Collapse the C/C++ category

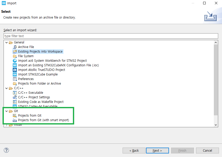(7, 88)
